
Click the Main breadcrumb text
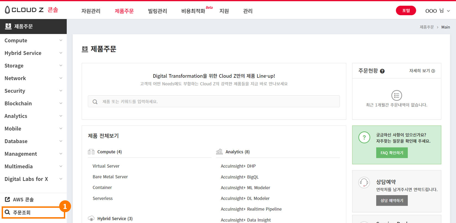445,27
